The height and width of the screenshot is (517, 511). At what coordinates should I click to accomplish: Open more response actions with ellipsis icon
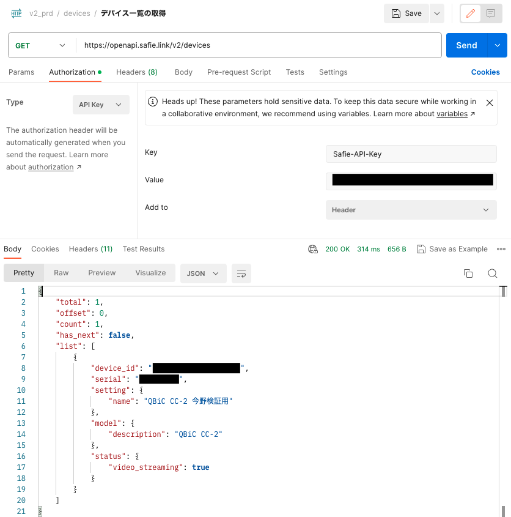[x=501, y=249]
